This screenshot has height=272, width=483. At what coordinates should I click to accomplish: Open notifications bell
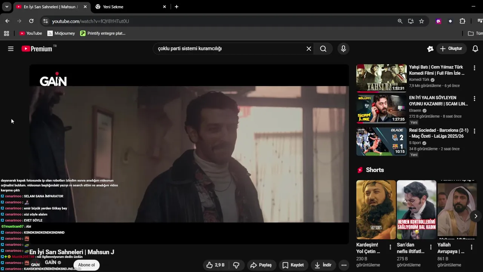pyautogui.click(x=475, y=49)
